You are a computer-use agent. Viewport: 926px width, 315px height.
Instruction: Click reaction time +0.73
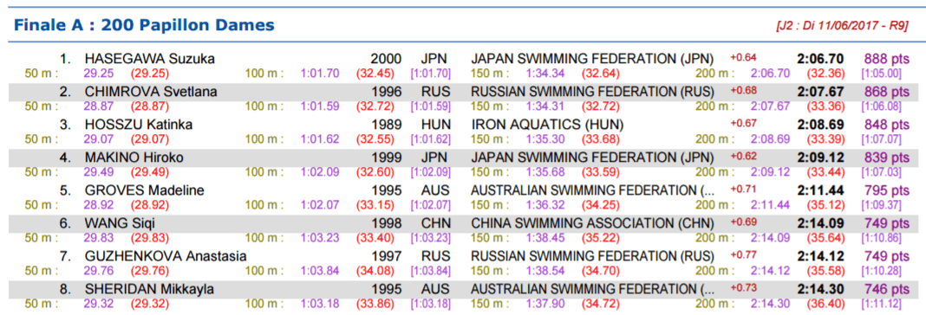pyautogui.click(x=743, y=288)
